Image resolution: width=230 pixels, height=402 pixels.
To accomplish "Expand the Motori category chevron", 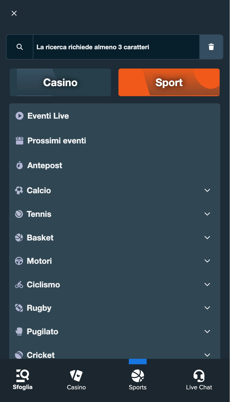I will 207,261.
